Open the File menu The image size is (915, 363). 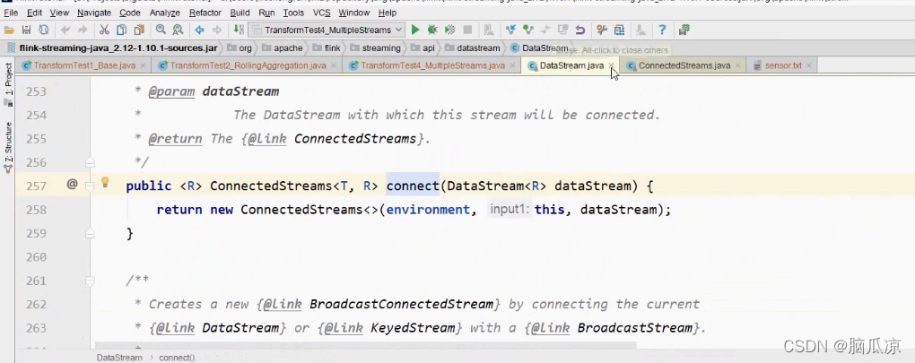[x=11, y=13]
